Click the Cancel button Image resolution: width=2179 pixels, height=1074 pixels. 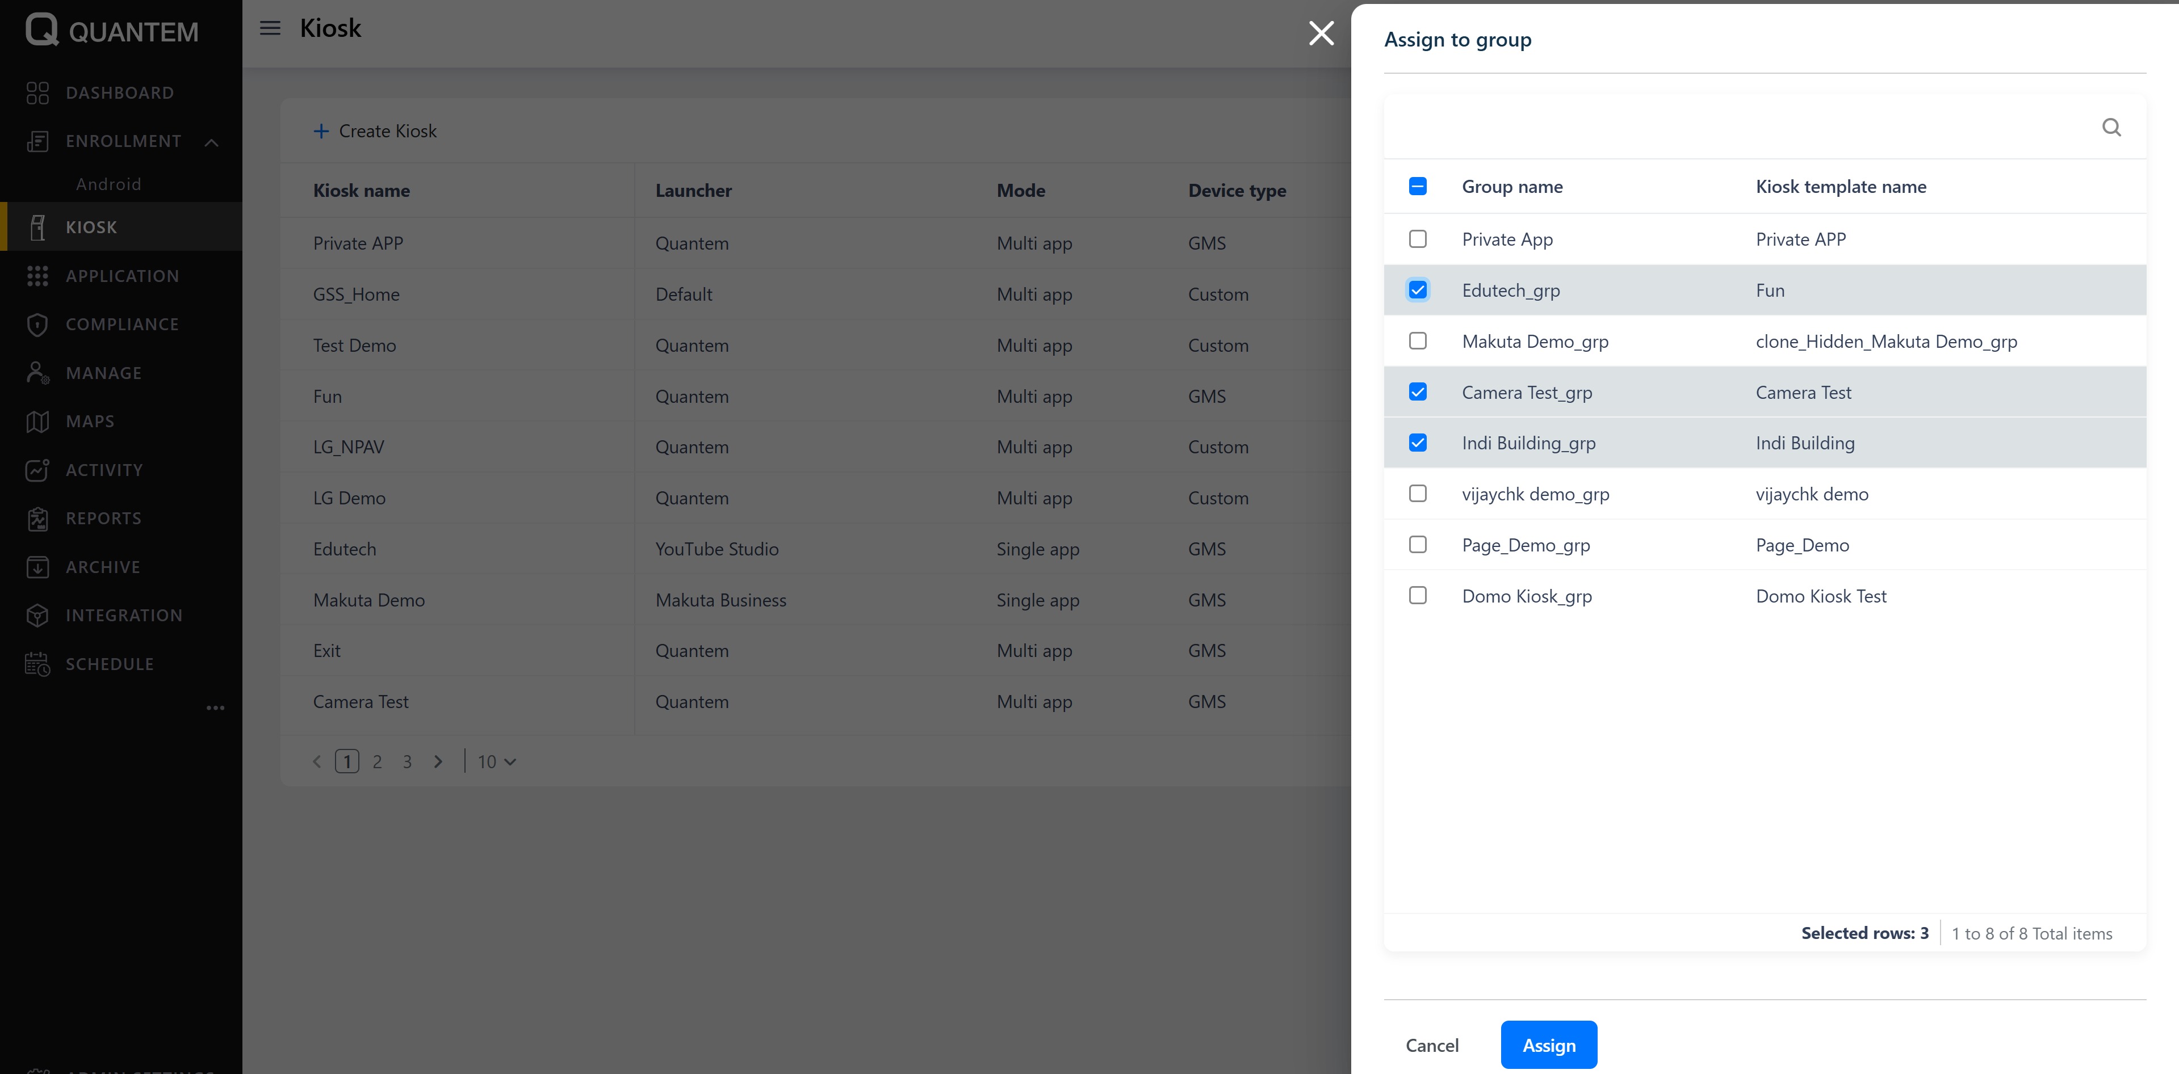1431,1045
